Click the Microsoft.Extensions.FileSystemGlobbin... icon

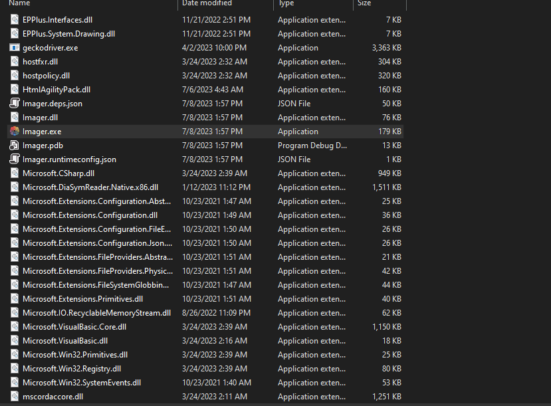click(x=15, y=285)
